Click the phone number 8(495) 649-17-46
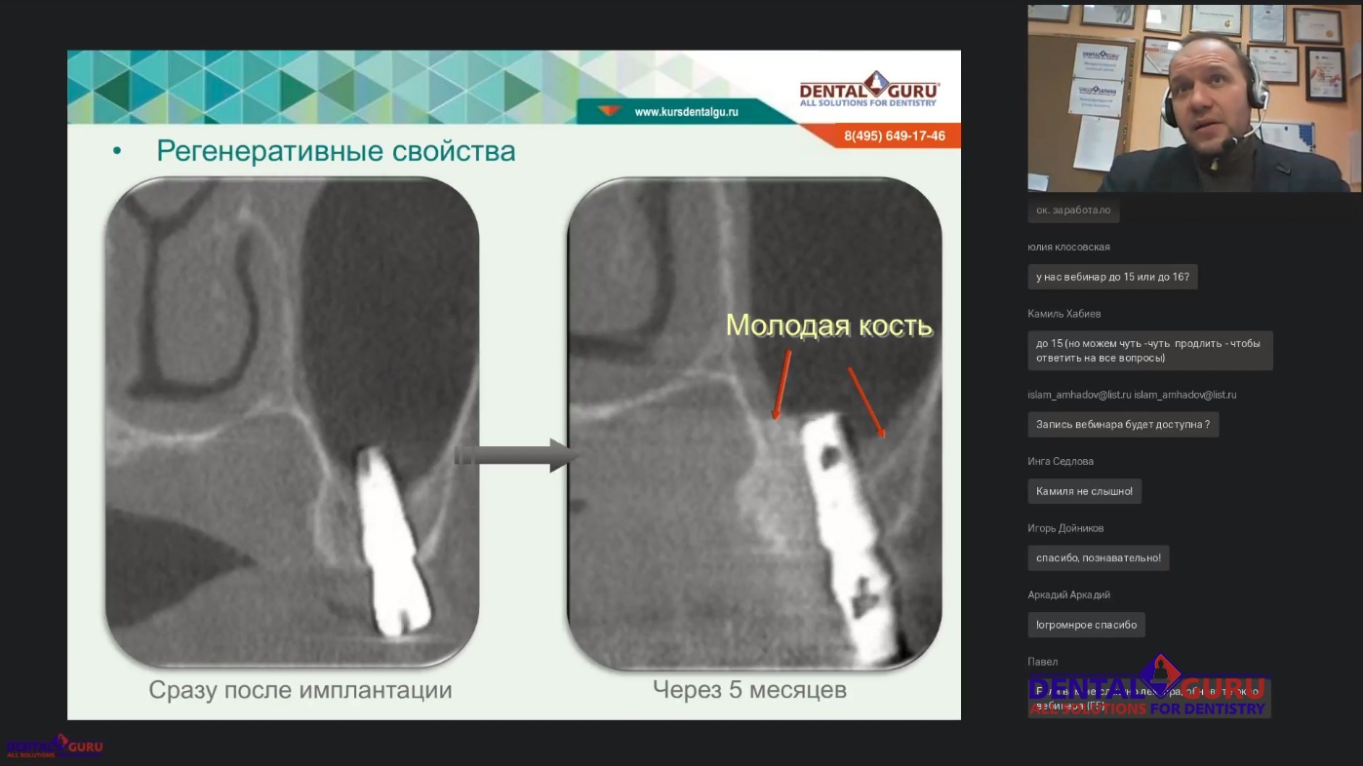The height and width of the screenshot is (766, 1363). (895, 136)
